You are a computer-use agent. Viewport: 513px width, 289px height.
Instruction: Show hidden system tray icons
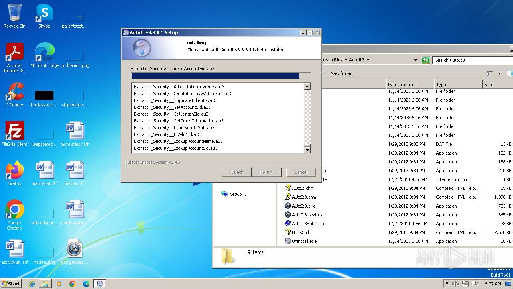tap(447, 284)
